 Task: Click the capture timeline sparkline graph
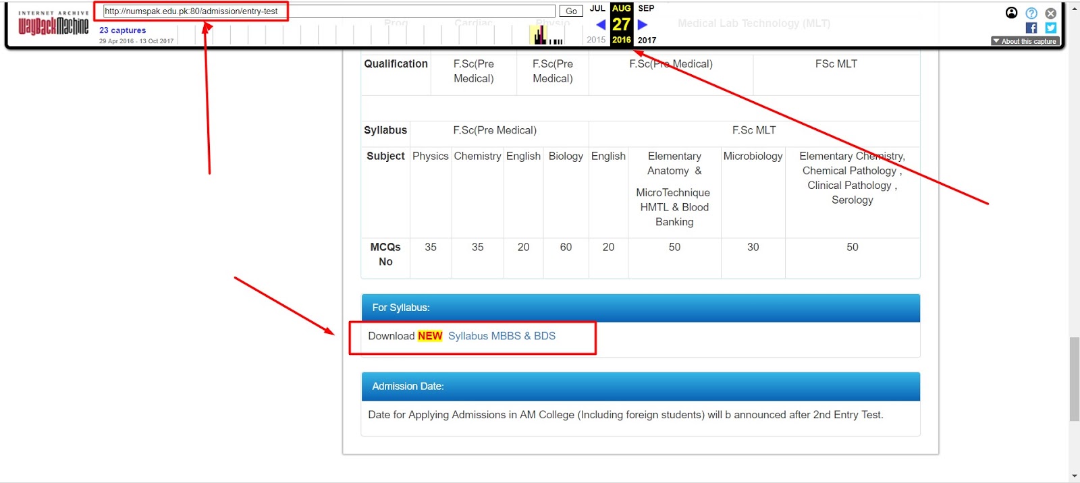click(x=547, y=35)
